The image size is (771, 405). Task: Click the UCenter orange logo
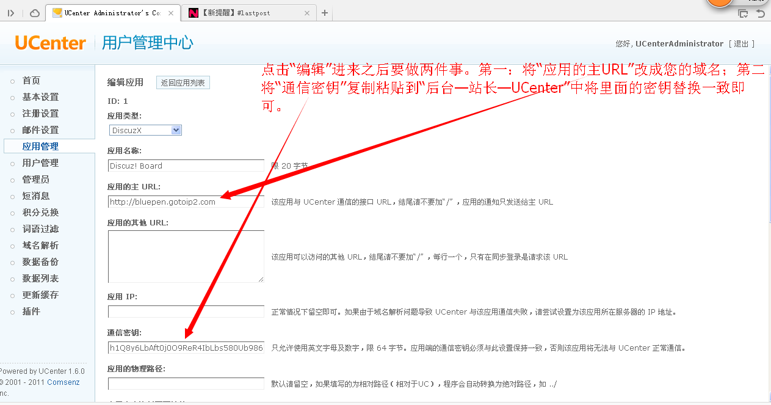click(x=51, y=43)
